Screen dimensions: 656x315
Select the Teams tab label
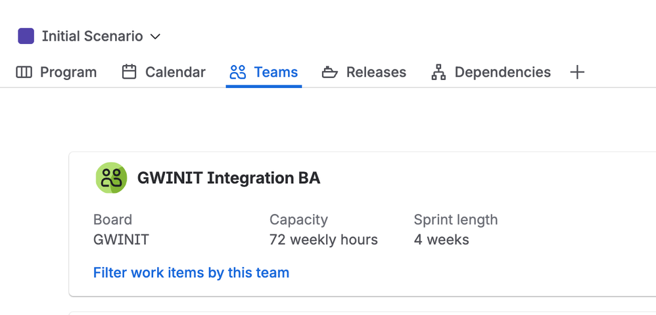click(276, 72)
